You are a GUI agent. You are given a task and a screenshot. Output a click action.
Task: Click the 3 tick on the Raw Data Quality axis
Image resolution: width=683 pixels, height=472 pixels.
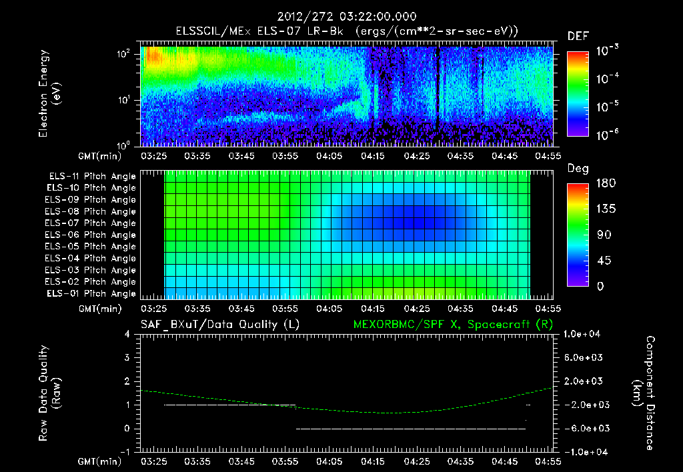pos(127,357)
